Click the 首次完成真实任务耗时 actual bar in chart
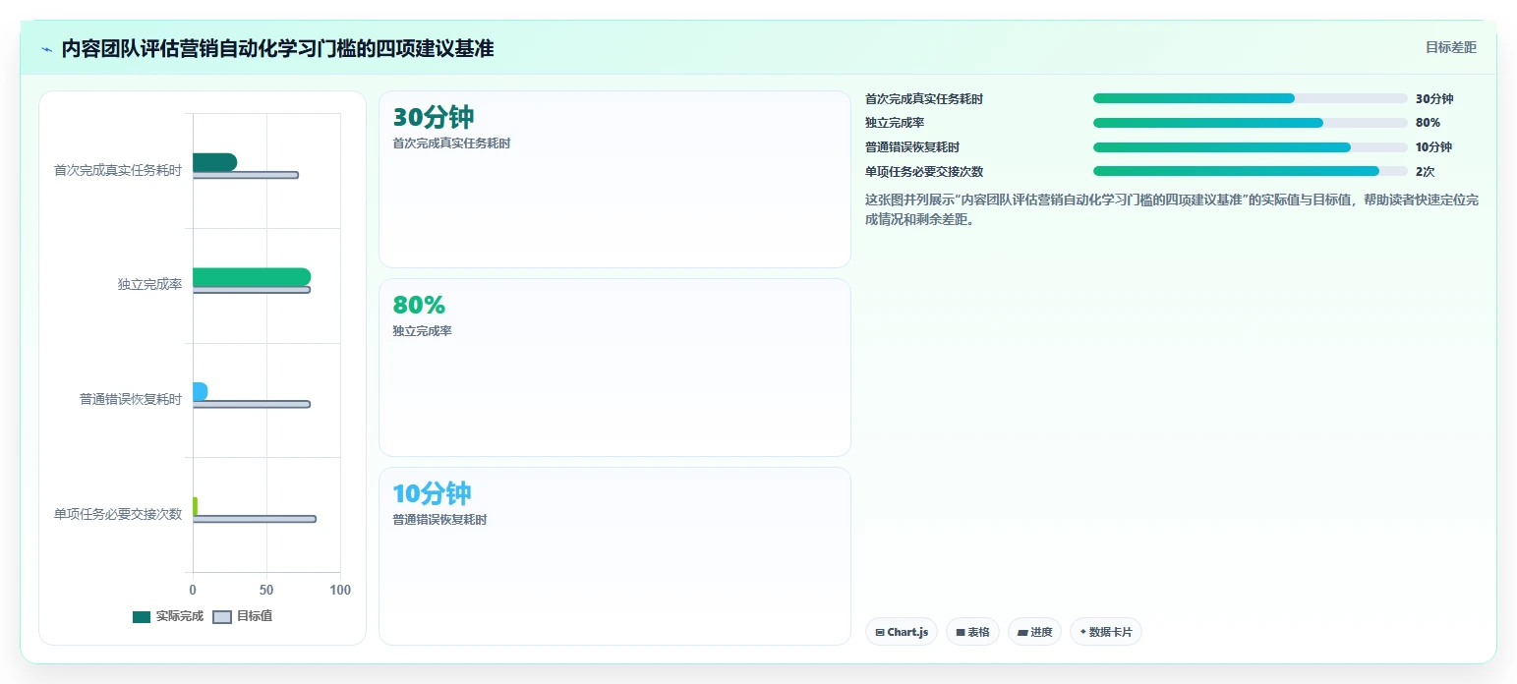 pyautogui.click(x=214, y=162)
